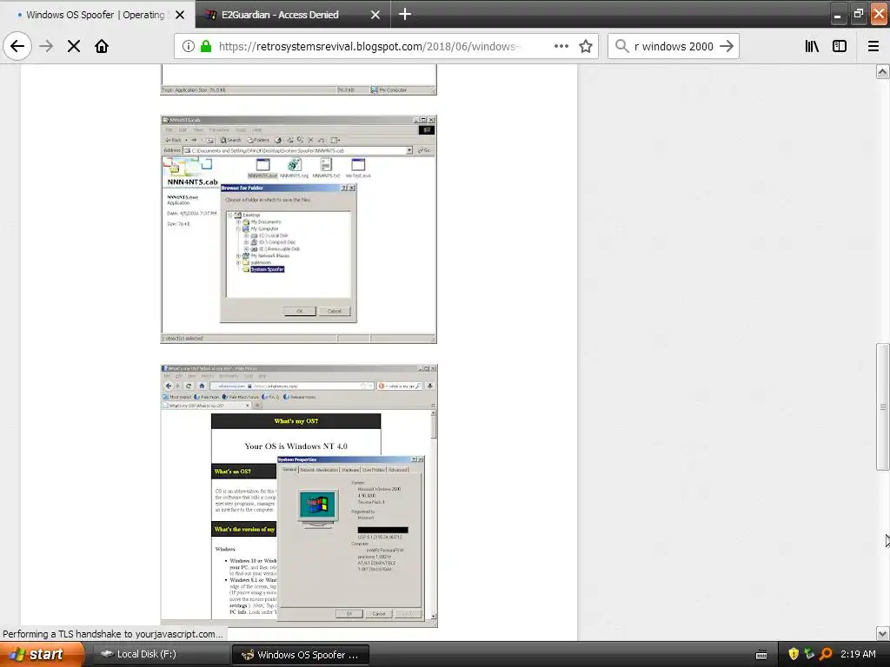The height and width of the screenshot is (667, 890).
Task: Switch to the E2Guardian - Access Denied tab
Action: [x=293, y=14]
